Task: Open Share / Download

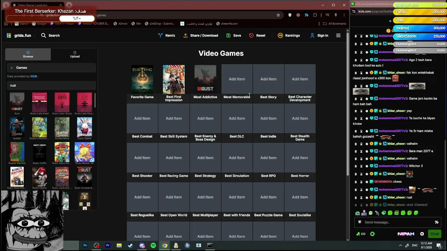Action: [x=201, y=35]
